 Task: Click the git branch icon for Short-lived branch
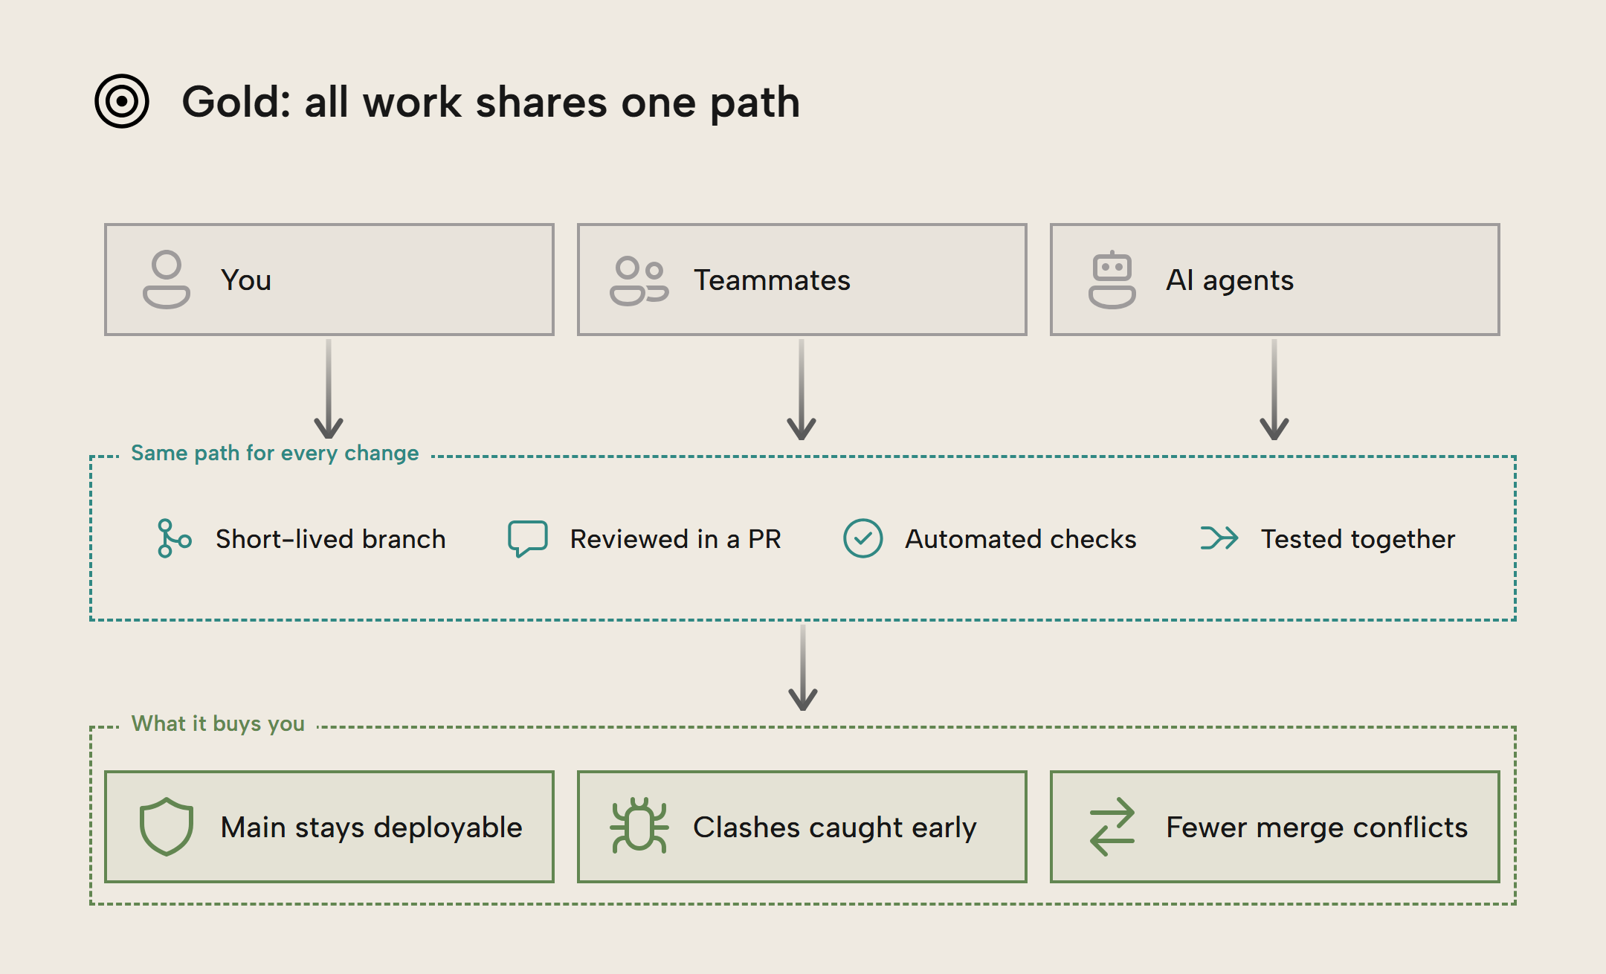(174, 538)
